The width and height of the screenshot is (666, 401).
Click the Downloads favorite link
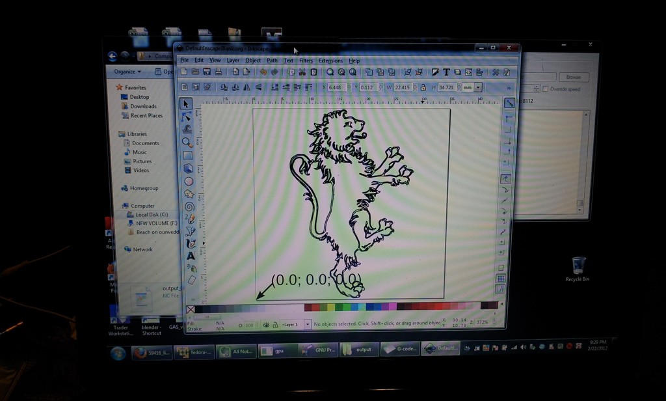[143, 106]
